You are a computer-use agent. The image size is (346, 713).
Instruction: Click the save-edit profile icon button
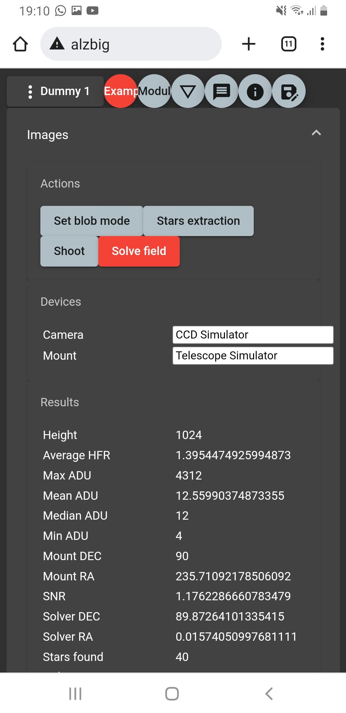click(289, 92)
